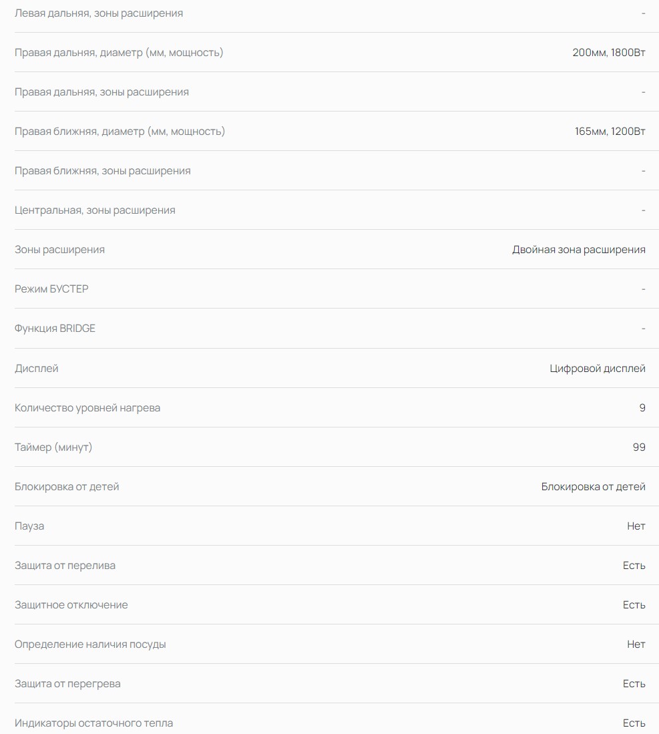659x734 pixels.
Task: Click the 'Пауза' row label
Action: pos(29,526)
